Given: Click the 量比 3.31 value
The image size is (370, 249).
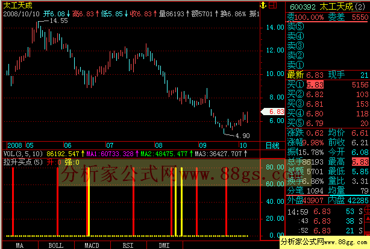Looking at the screenshot, I should tap(348, 181).
